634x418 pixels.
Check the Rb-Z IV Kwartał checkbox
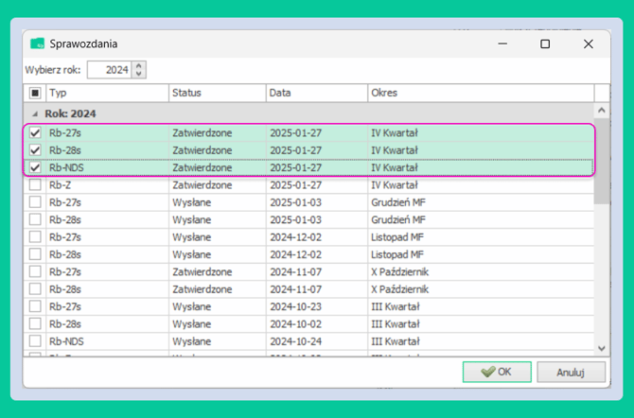pyautogui.click(x=35, y=184)
